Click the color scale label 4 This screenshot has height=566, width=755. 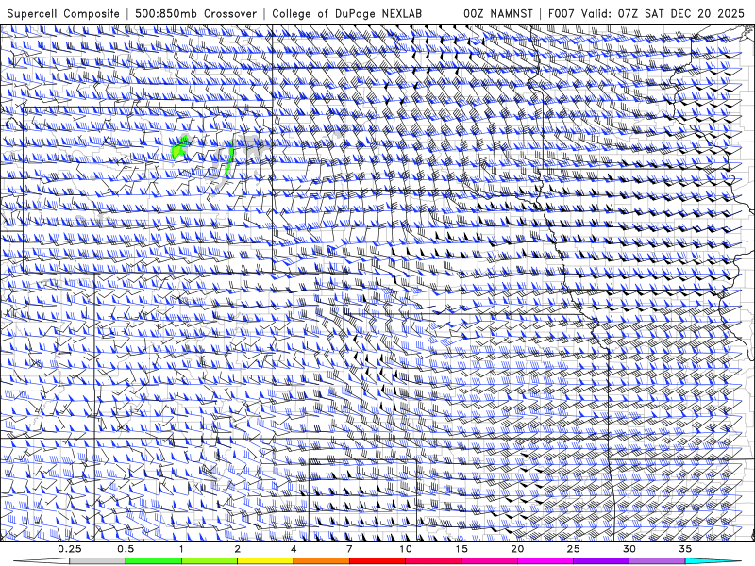[x=294, y=549]
